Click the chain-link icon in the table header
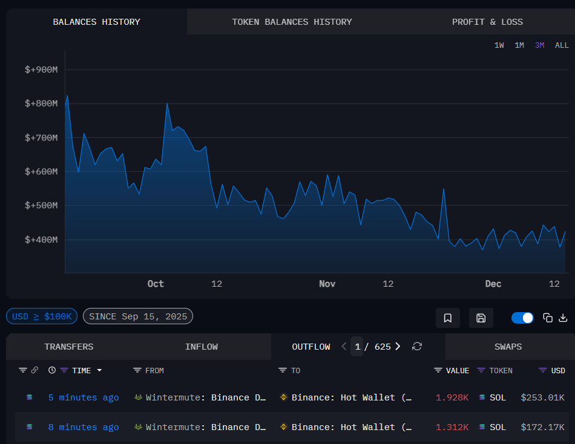Image resolution: width=575 pixels, height=444 pixels. coord(34,370)
